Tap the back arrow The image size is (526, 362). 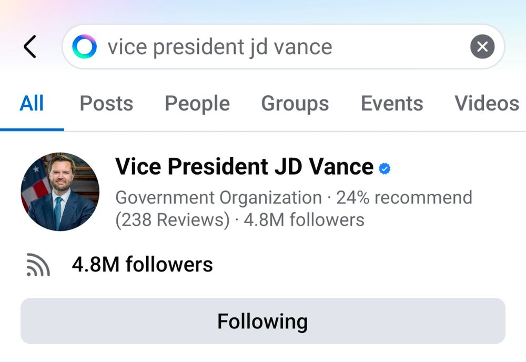[x=31, y=47]
